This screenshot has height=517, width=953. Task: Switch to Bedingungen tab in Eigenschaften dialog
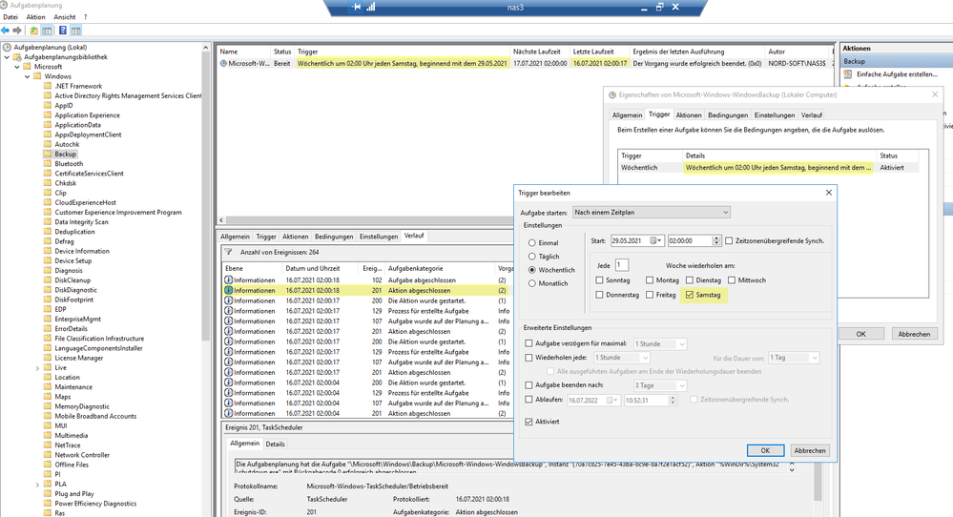[x=728, y=114]
